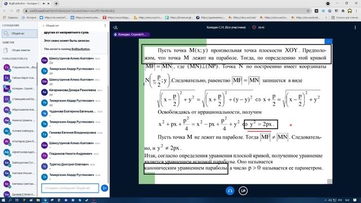Image resolution: width=361 pixels, height=203 pixels.
Task: Select user Абдульманов in the users list
Action: click(x=19, y=110)
